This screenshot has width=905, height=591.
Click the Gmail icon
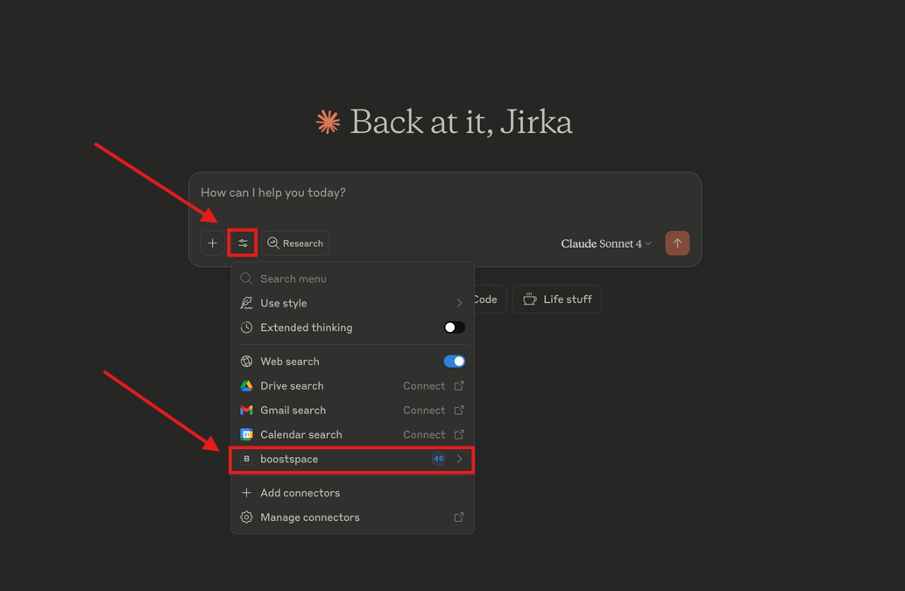click(x=246, y=410)
